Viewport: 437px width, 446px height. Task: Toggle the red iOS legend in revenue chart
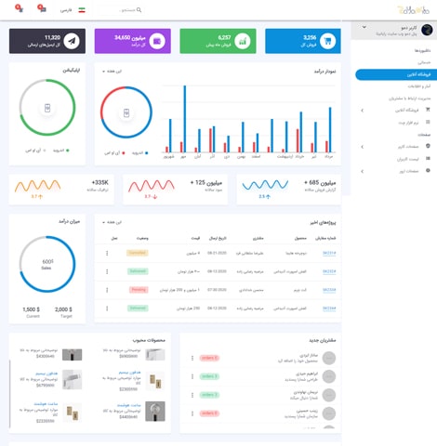(115, 153)
